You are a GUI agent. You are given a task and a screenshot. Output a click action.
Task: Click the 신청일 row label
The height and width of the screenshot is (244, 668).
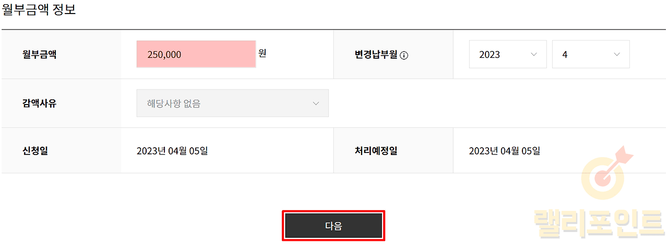[35, 151]
